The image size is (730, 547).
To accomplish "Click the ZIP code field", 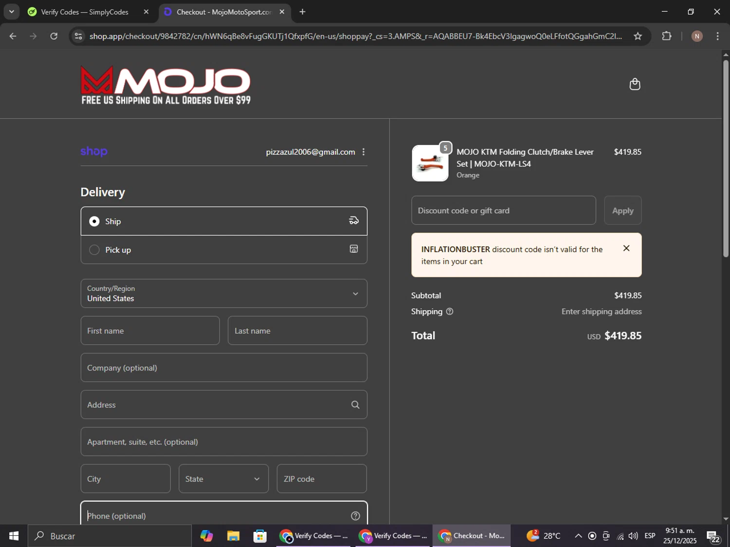I will coord(322,479).
